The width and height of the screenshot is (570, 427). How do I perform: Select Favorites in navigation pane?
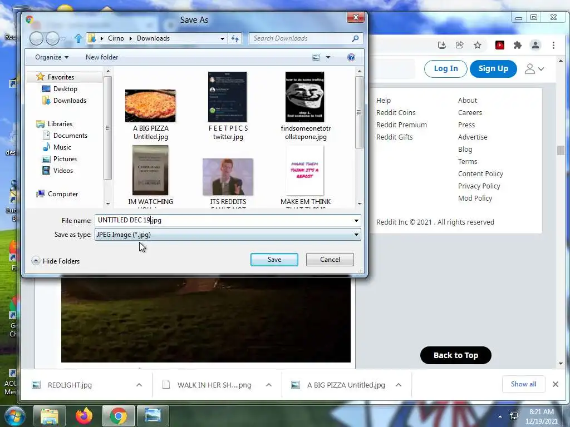(61, 77)
